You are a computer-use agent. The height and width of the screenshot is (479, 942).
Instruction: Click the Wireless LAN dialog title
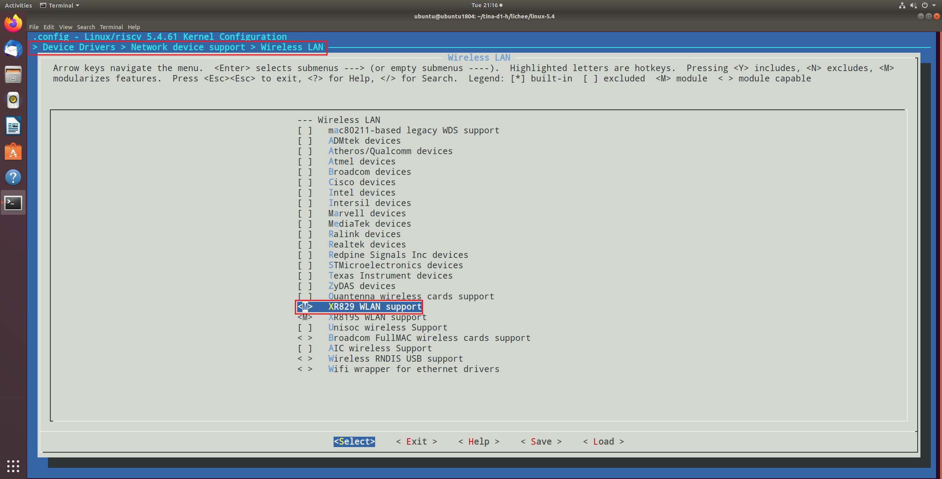479,57
